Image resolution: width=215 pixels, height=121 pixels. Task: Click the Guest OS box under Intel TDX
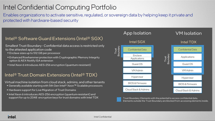point(188,64)
